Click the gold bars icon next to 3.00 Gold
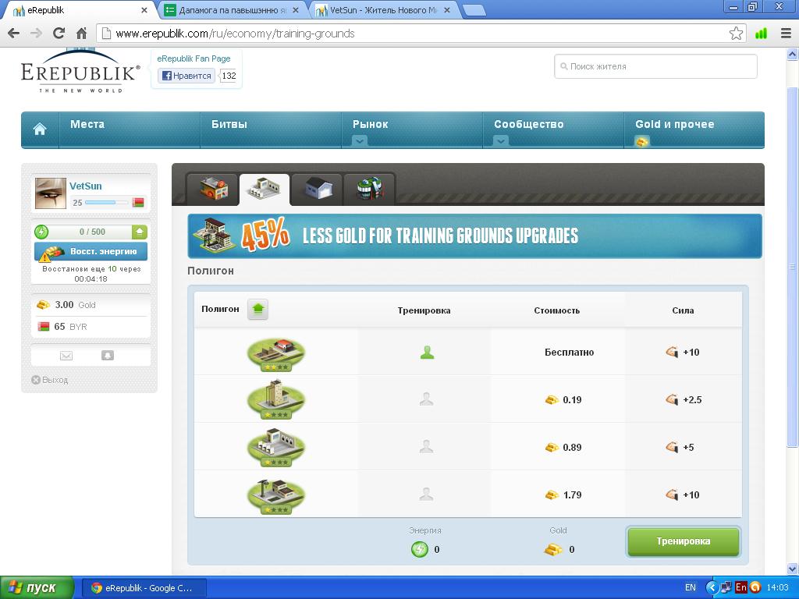The width and height of the screenshot is (799, 599). pos(44,305)
